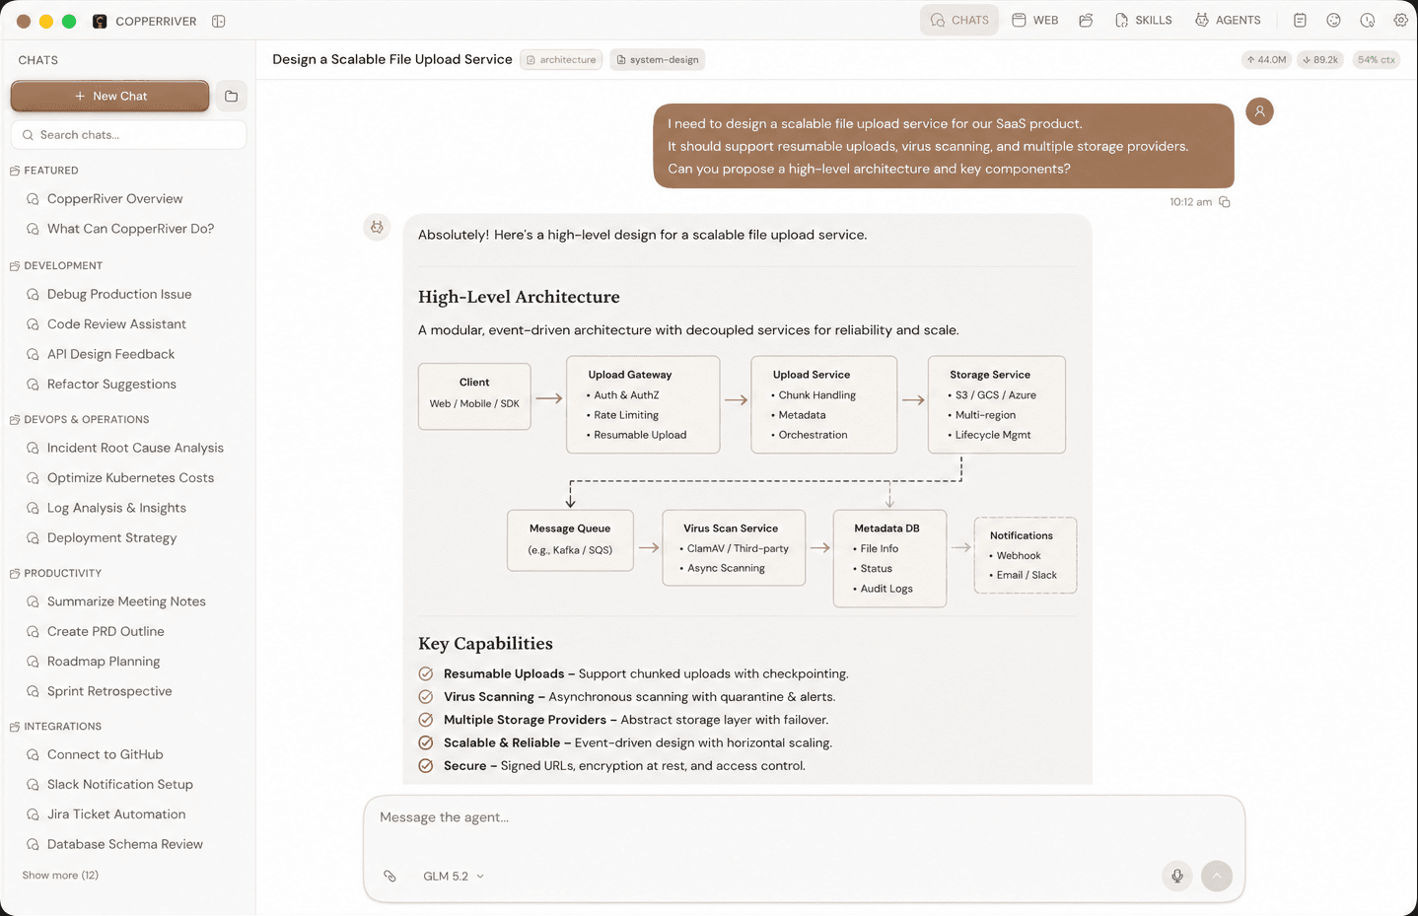1418x916 pixels.
Task: Click the Search chats field
Action: [128, 135]
